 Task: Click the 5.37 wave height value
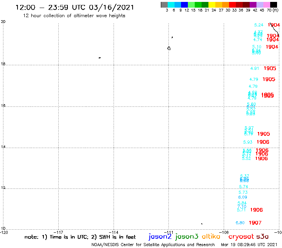[245, 176]
